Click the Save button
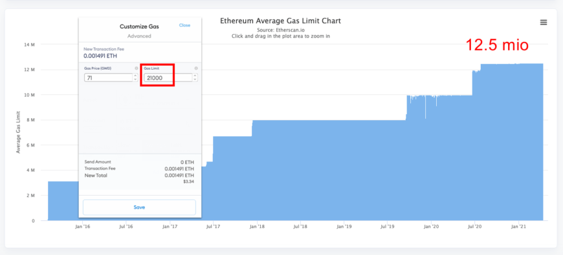Image resolution: width=563 pixels, height=255 pixels. pyautogui.click(x=139, y=207)
